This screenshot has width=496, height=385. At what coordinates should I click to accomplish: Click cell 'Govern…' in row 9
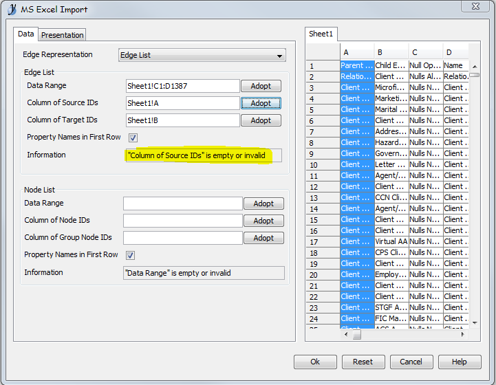(x=391, y=153)
